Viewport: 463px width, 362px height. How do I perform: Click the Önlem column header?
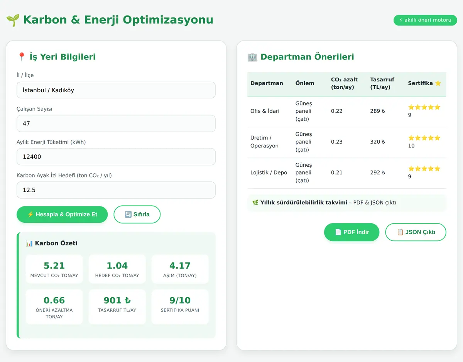(305, 83)
